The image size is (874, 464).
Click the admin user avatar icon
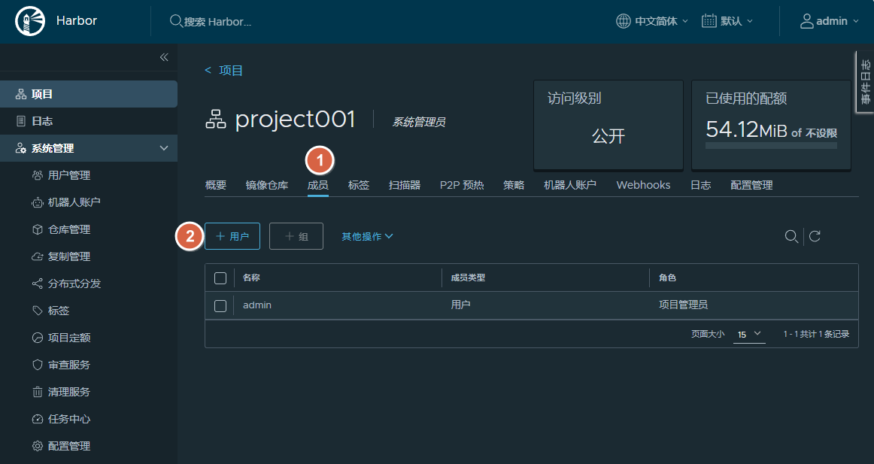[x=806, y=21]
